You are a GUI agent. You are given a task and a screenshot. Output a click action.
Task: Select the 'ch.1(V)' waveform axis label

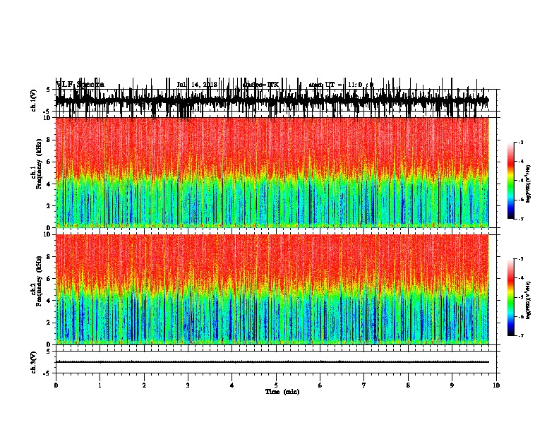point(34,100)
